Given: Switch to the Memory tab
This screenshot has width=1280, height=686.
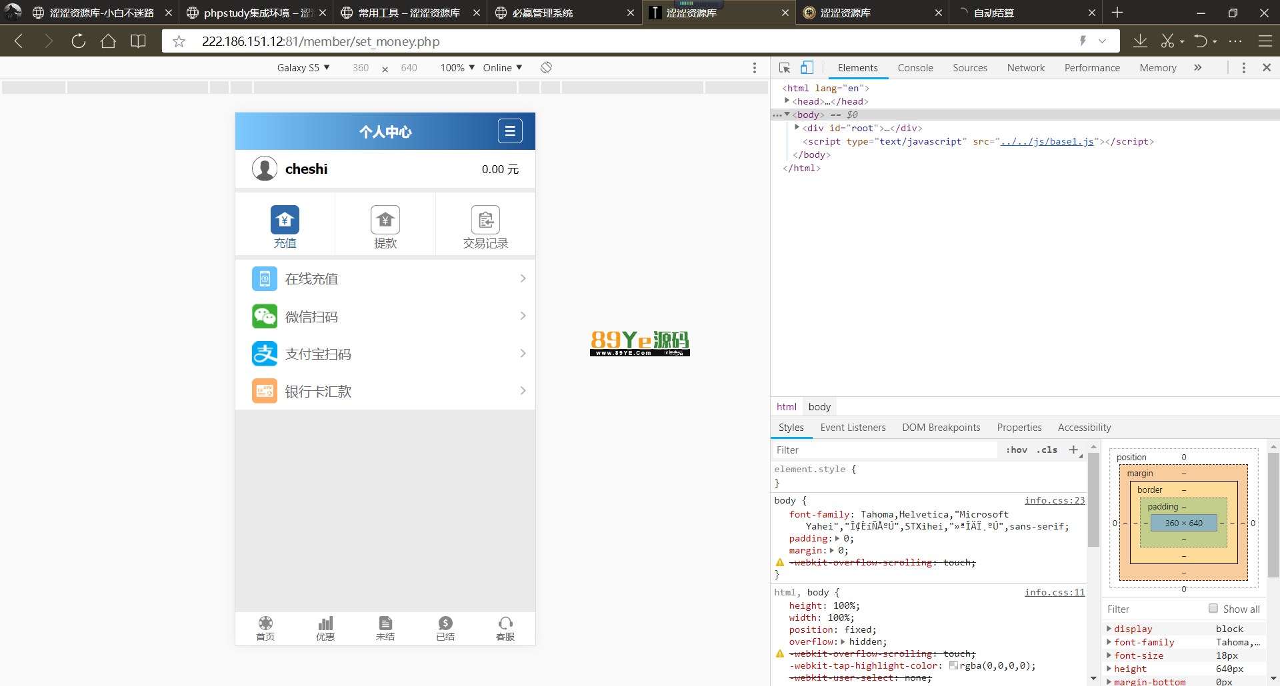Looking at the screenshot, I should (x=1158, y=68).
